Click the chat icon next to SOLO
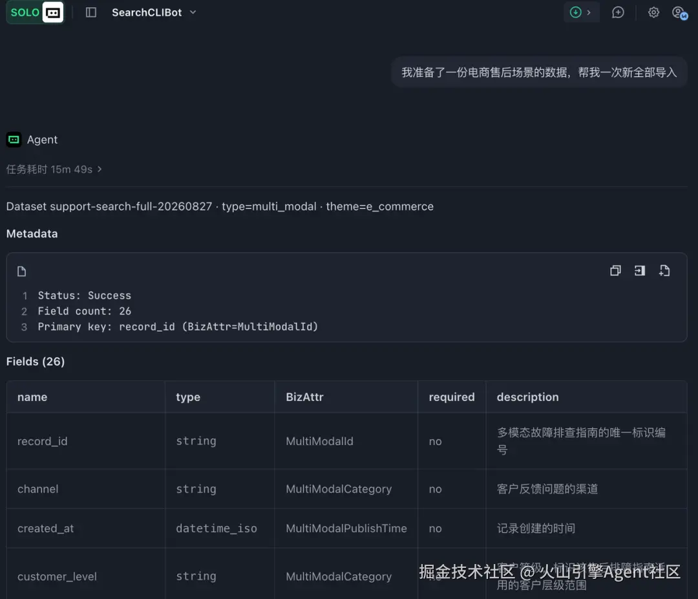The image size is (698, 599). coord(53,12)
